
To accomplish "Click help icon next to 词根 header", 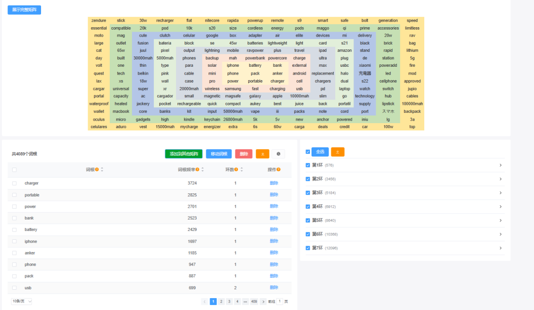I will coord(97,170).
